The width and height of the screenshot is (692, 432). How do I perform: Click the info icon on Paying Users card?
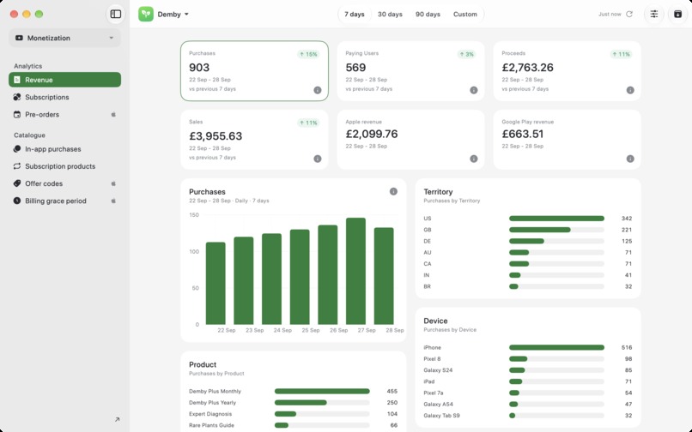(474, 90)
